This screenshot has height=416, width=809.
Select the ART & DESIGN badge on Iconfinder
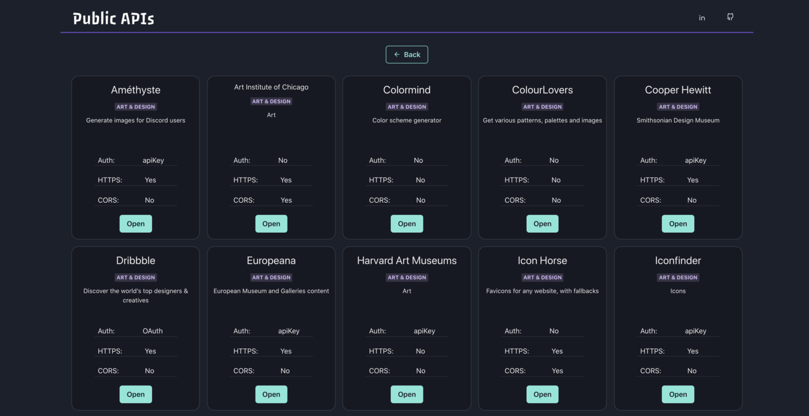678,277
